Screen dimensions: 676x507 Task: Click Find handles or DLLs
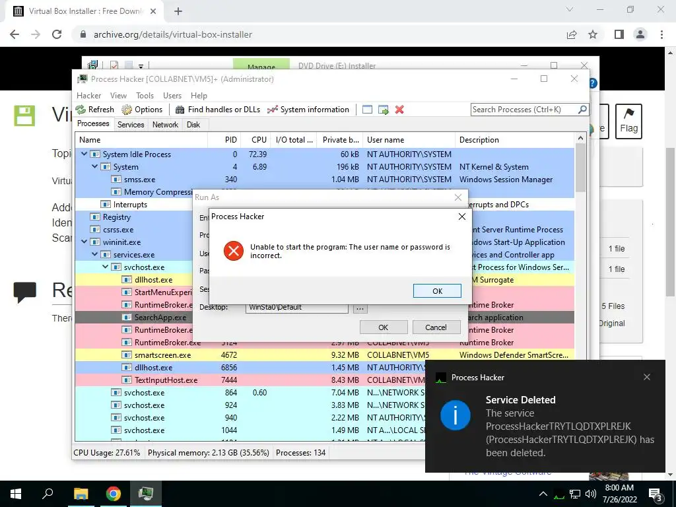point(218,110)
